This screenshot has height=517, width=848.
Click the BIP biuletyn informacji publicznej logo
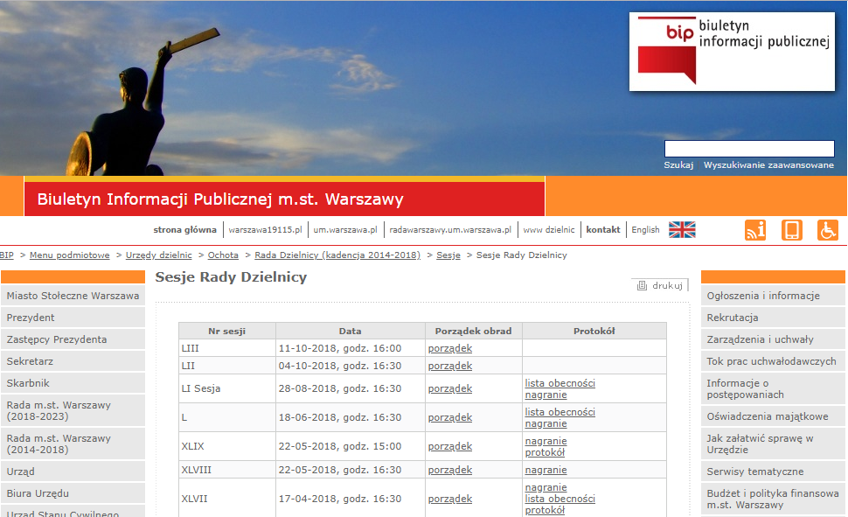732,52
